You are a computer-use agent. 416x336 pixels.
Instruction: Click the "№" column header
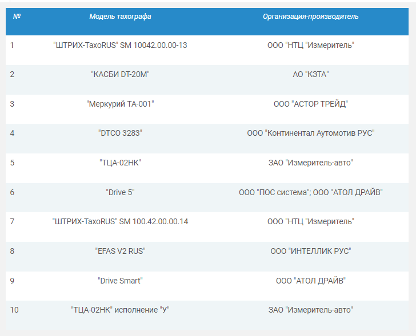17,17
